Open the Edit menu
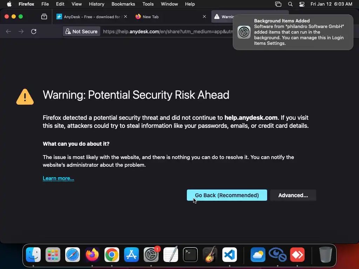Viewport: 359px width, 269px height. [60, 4]
